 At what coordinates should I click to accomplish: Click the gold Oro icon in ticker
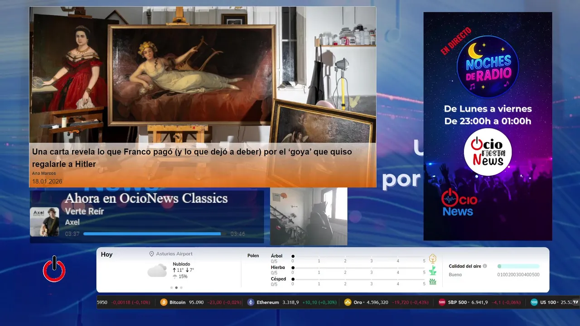tap(348, 302)
